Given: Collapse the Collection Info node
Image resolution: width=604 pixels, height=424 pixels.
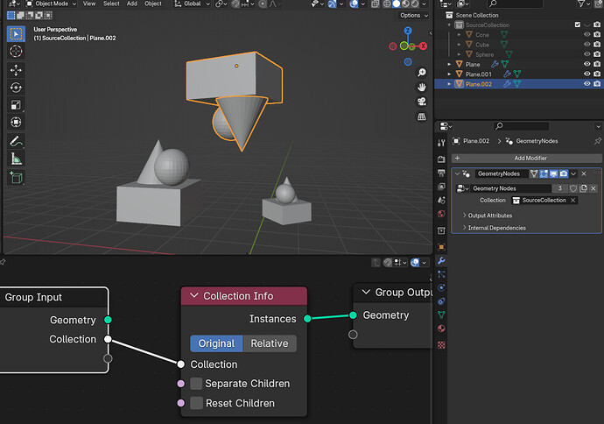Looking at the screenshot, I should 194,295.
